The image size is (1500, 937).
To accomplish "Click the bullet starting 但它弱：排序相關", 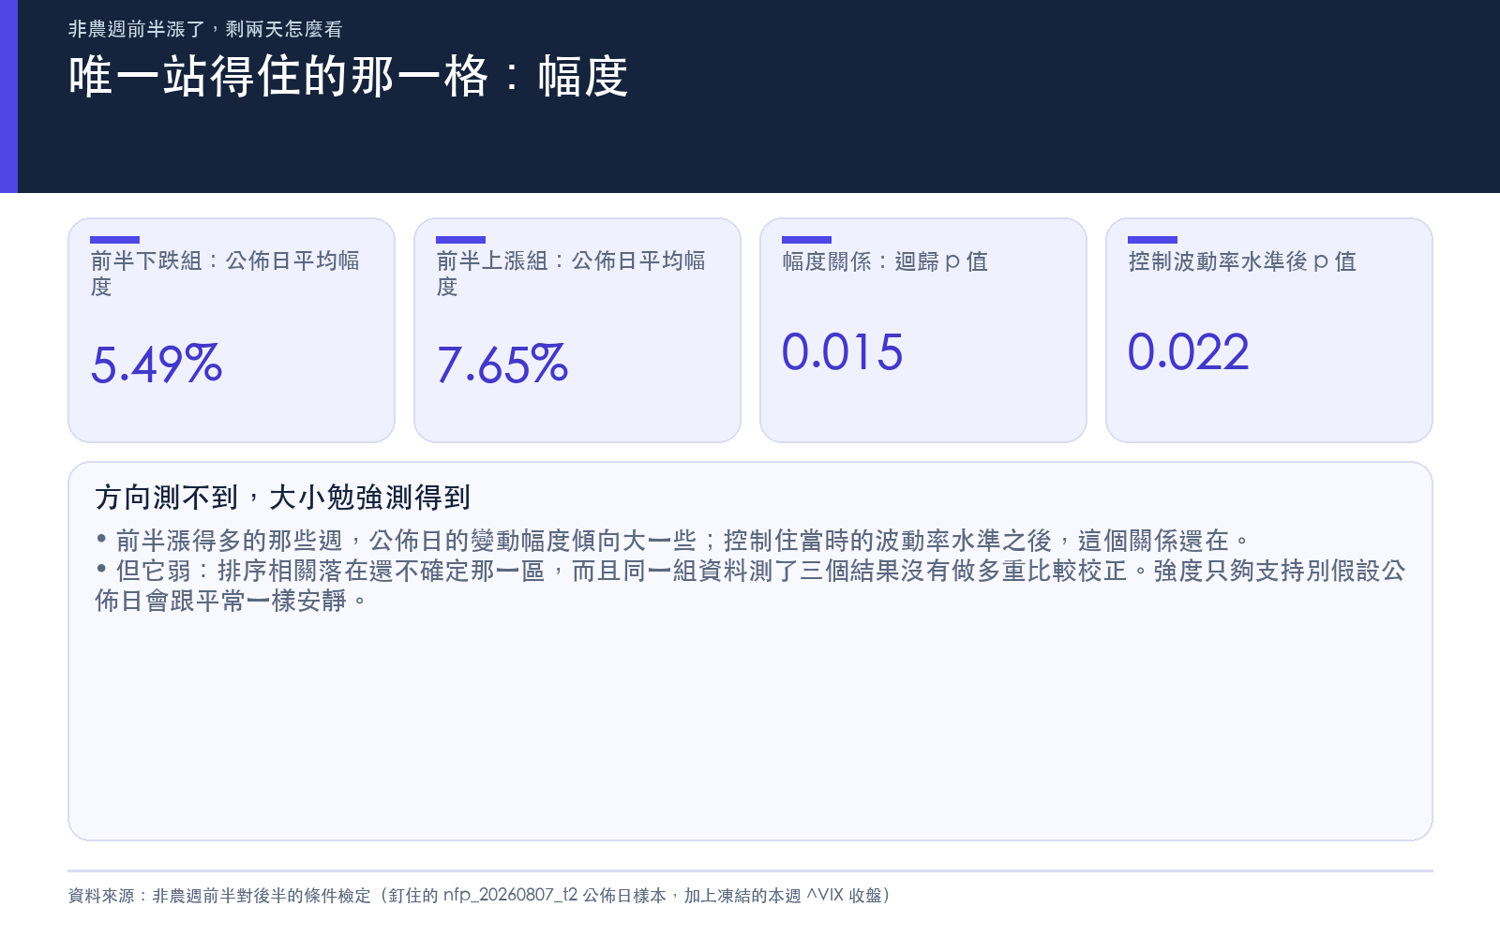I will click(x=750, y=586).
